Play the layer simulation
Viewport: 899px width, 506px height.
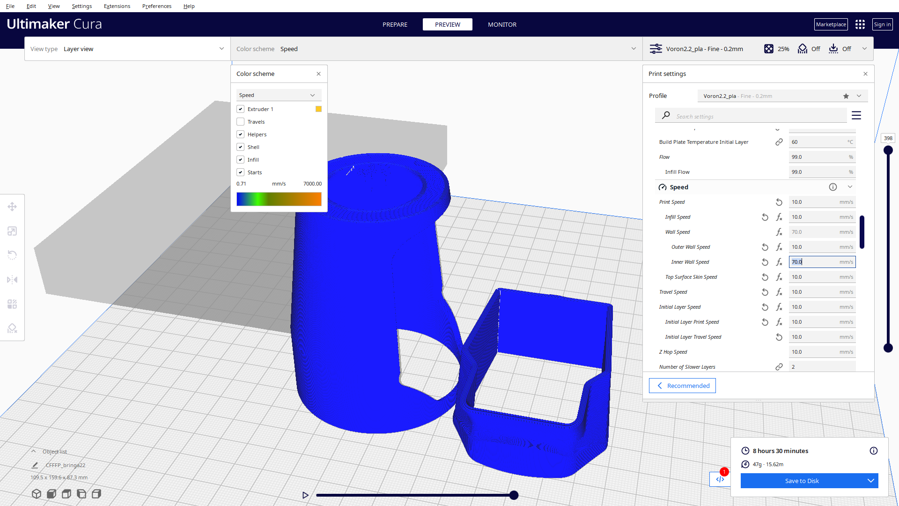coord(305,495)
